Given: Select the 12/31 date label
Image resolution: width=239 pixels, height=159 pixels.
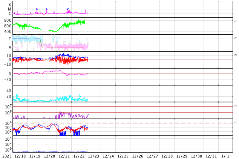Looking at the screenshot, I should coord(211,156).
